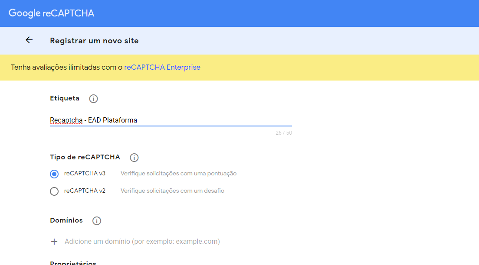Click the '26 / 50' character counter

(283, 133)
